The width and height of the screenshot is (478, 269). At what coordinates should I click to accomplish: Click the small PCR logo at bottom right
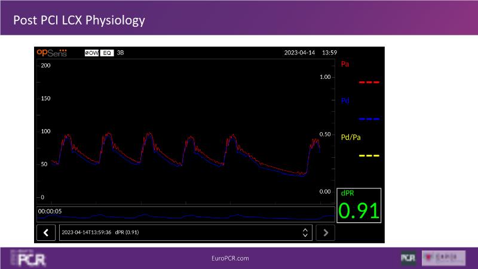coord(408,258)
